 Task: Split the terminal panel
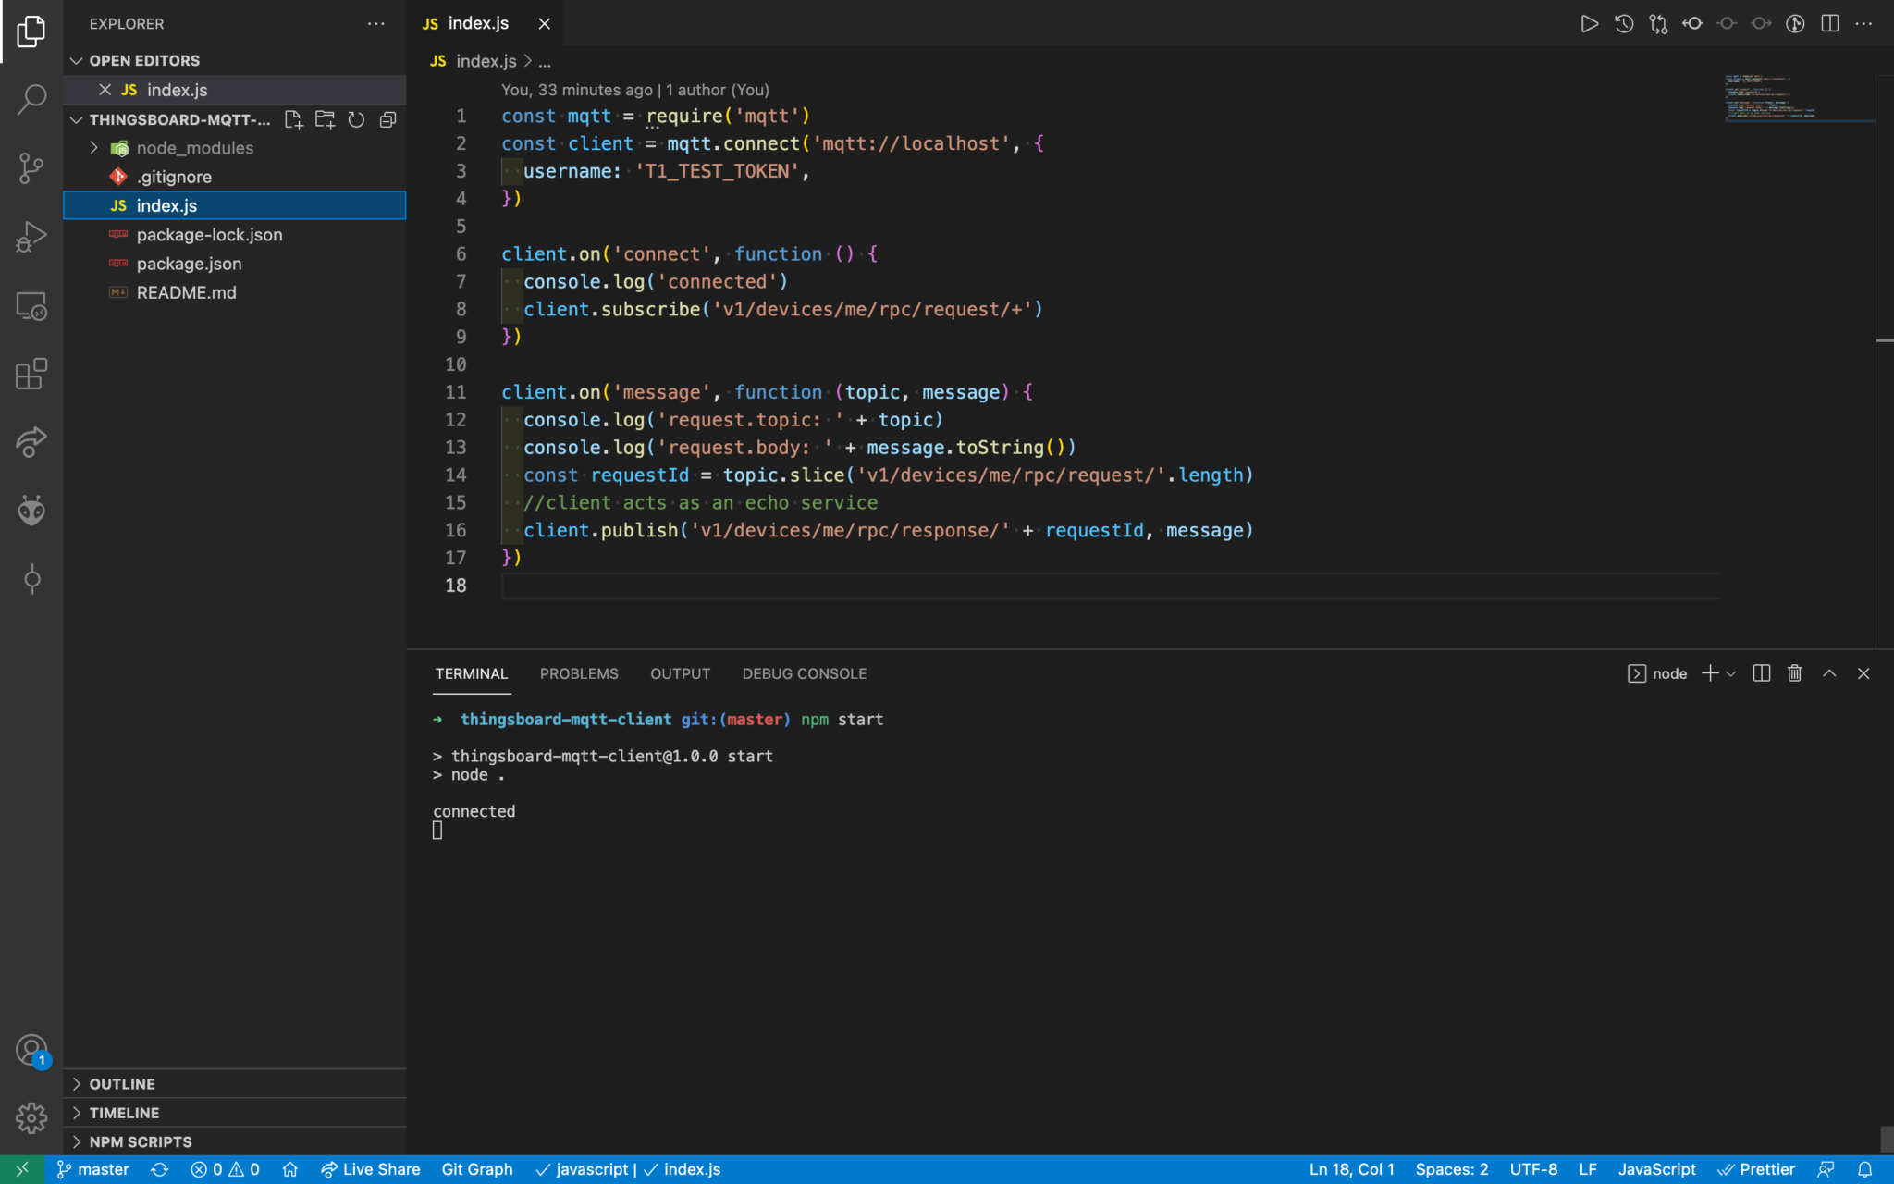click(1761, 673)
